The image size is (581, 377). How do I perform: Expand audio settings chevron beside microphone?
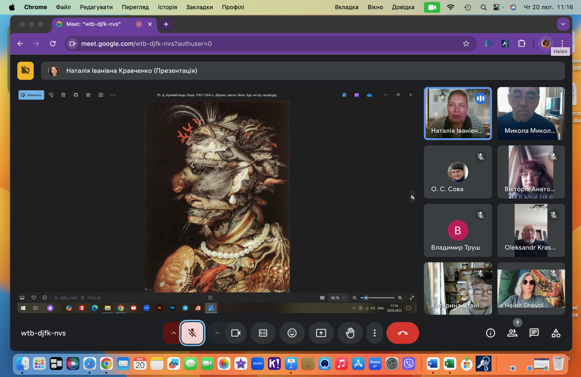(173, 333)
